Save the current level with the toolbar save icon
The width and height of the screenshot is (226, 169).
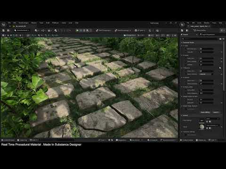point(3,31)
